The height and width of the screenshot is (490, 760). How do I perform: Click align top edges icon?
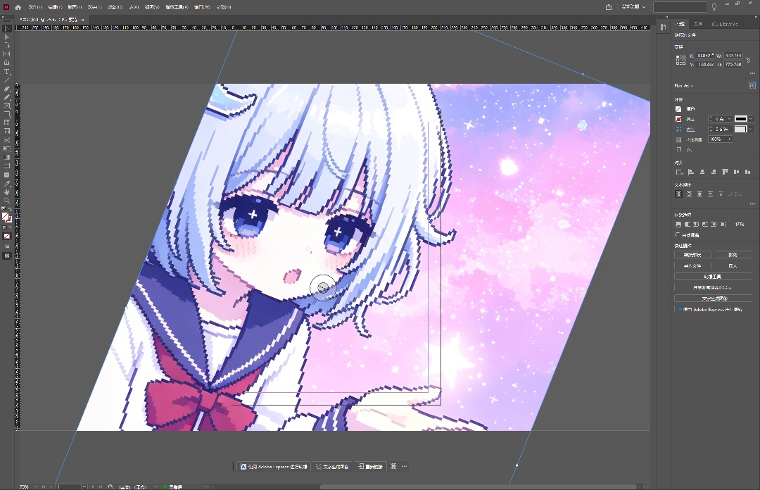coord(725,172)
